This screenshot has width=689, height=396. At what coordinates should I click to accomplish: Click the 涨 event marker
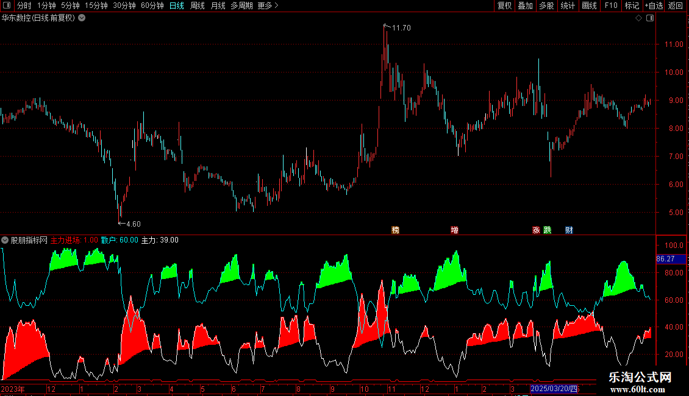(x=536, y=230)
